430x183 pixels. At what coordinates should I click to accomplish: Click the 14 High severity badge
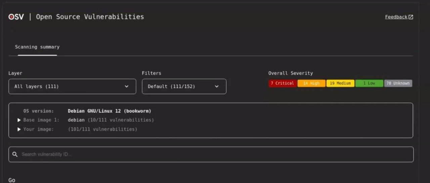(x=311, y=83)
